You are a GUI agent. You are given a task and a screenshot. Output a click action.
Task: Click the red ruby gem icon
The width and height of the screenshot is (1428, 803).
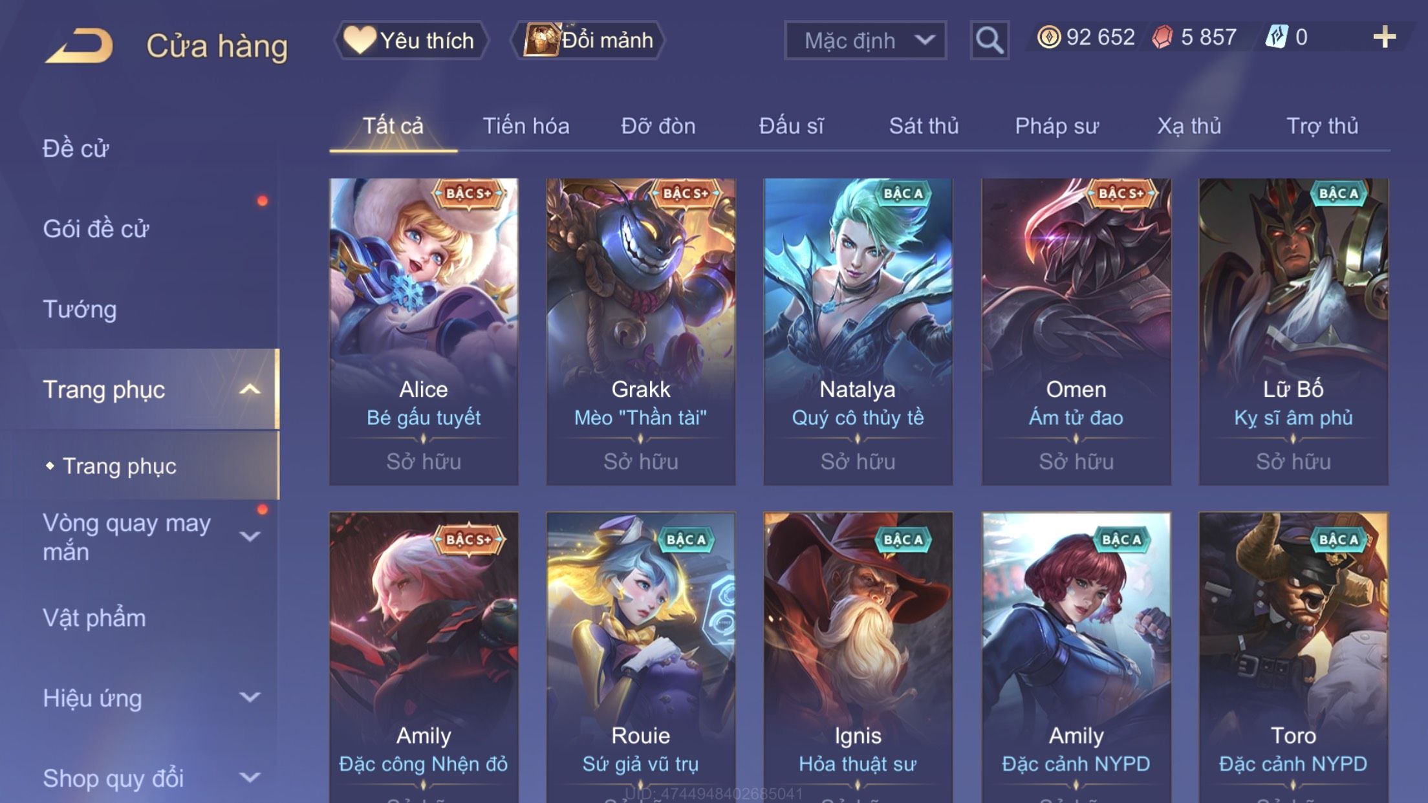(1162, 37)
